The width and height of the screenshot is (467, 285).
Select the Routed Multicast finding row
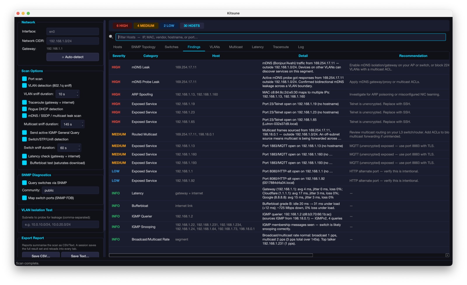click(279, 134)
